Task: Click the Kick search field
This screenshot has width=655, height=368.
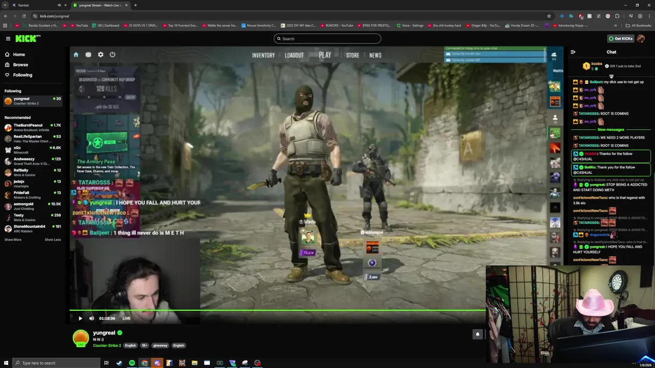Action: pos(327,39)
